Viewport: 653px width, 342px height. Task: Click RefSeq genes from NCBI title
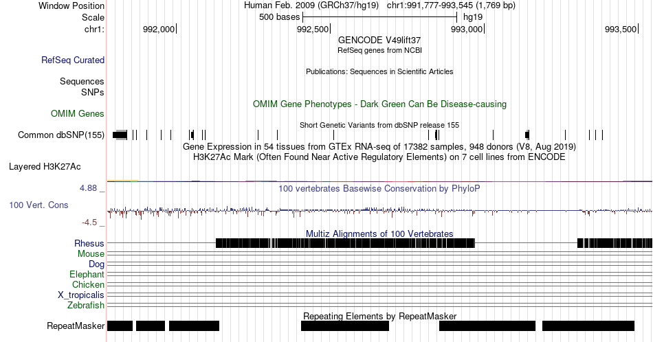point(379,50)
